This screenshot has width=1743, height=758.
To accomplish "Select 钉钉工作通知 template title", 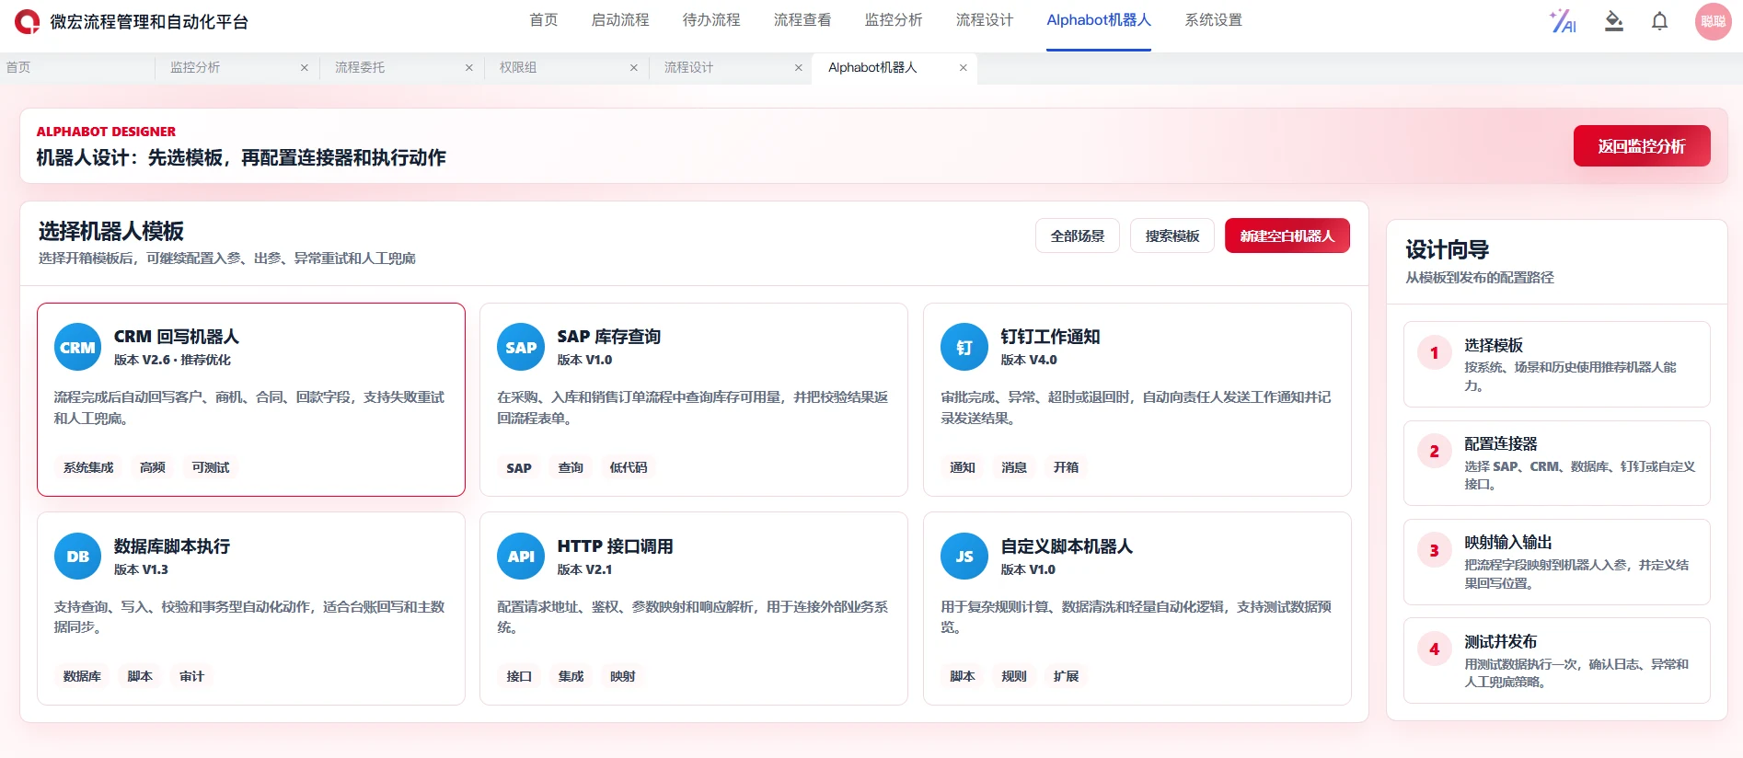I will [1051, 337].
